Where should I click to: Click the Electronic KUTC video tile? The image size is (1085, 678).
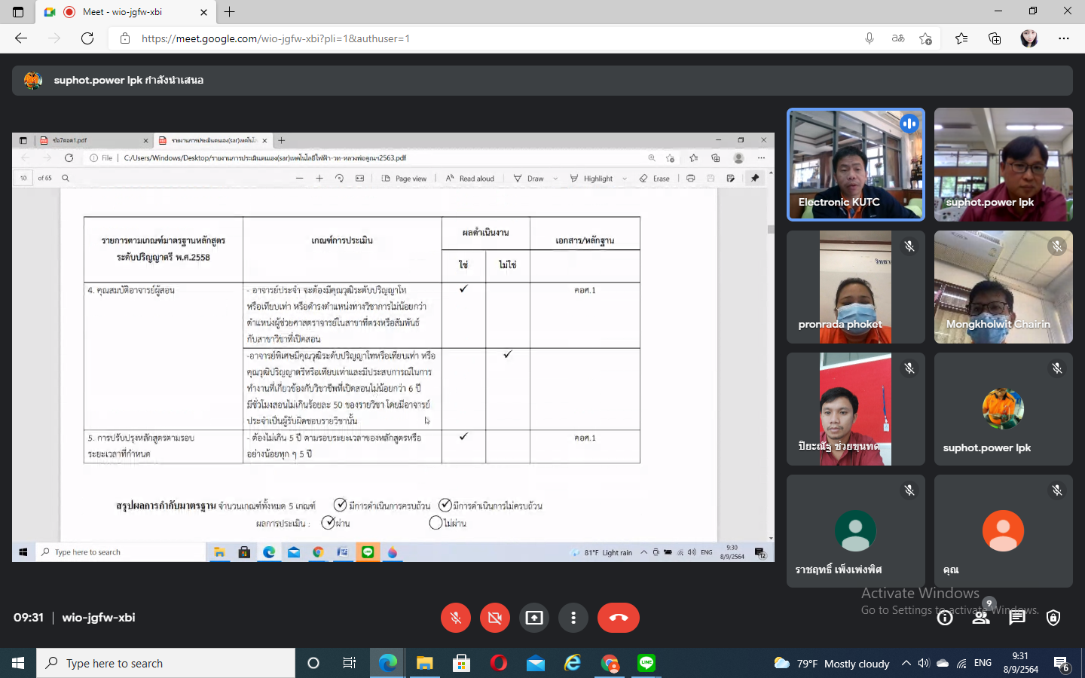click(x=855, y=164)
